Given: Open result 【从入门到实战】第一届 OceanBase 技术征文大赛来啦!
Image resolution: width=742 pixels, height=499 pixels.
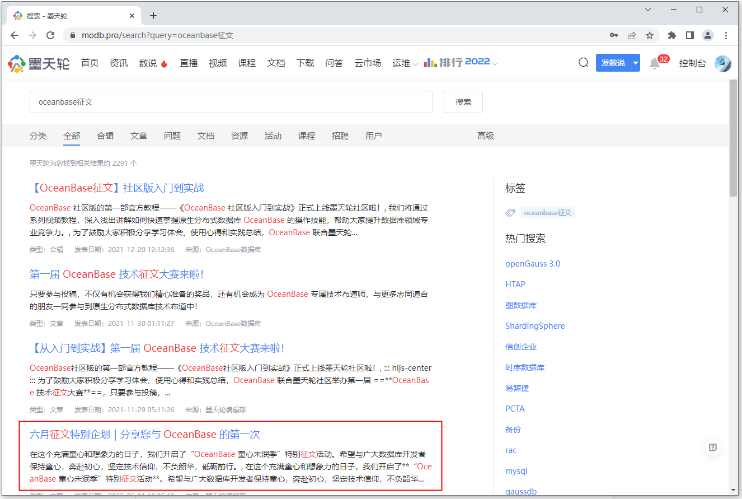Looking at the screenshot, I should coord(157,348).
